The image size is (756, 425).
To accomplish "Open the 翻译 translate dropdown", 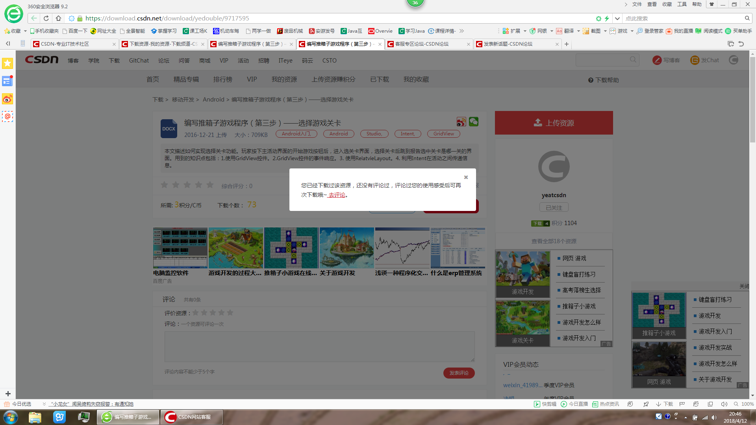I will point(578,31).
